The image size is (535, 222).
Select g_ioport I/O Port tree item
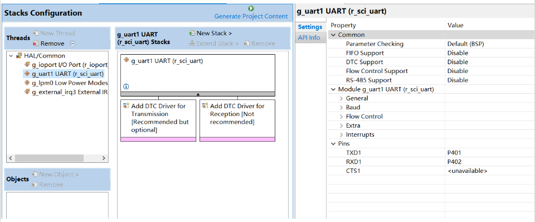(70, 65)
